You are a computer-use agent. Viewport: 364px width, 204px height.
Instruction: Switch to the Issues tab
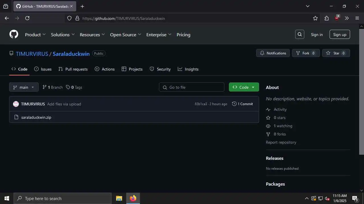click(x=43, y=69)
